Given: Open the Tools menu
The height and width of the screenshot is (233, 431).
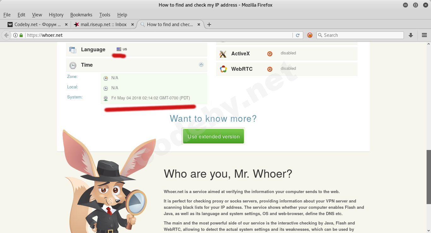Looking at the screenshot, I should pos(105,15).
